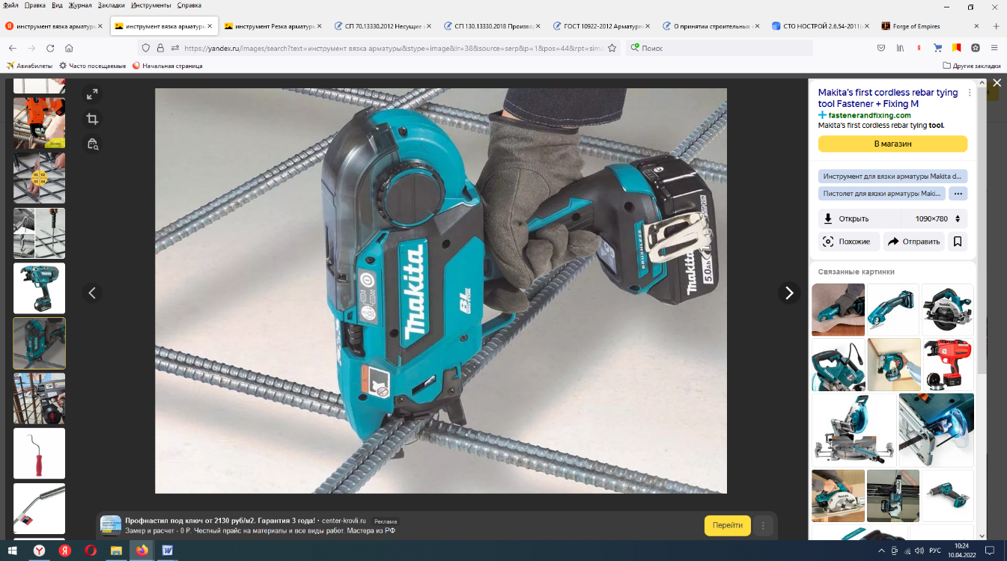Open 'Часто посещаемые' bookmarks folder
This screenshot has width=1007, height=561.
[93, 66]
